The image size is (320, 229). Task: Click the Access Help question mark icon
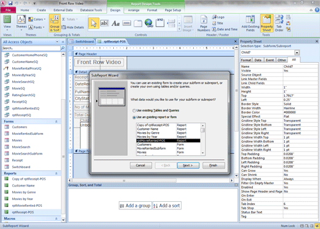(317, 10)
